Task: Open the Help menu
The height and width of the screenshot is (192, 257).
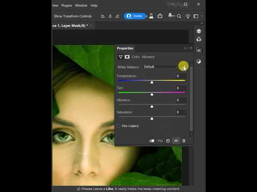Action: [x=94, y=6]
